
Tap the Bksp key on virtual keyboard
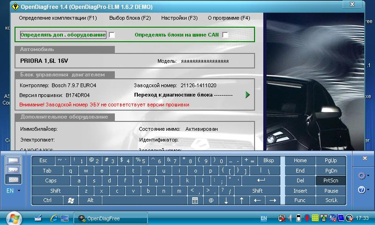pos(269,160)
